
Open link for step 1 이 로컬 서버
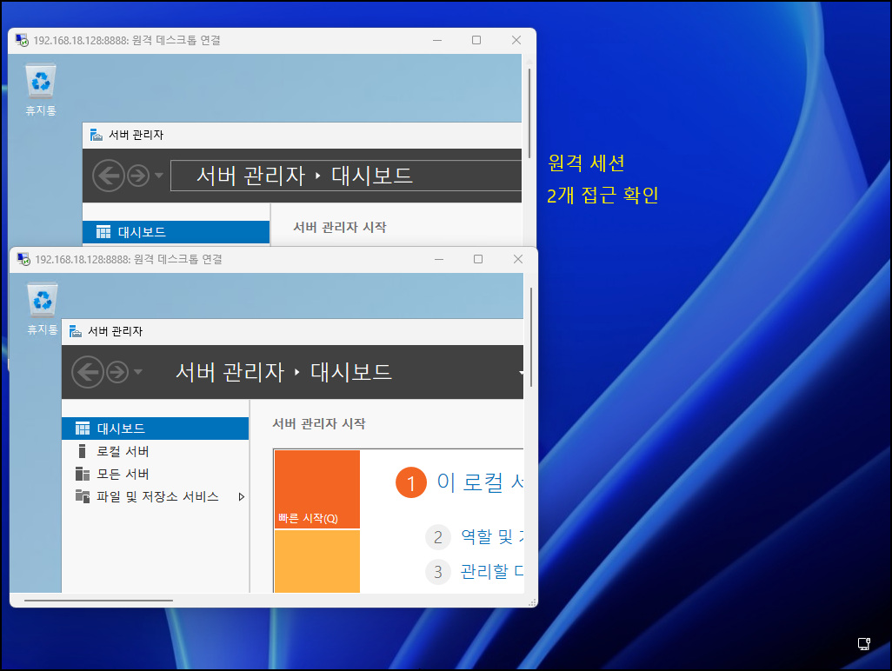[x=480, y=482]
